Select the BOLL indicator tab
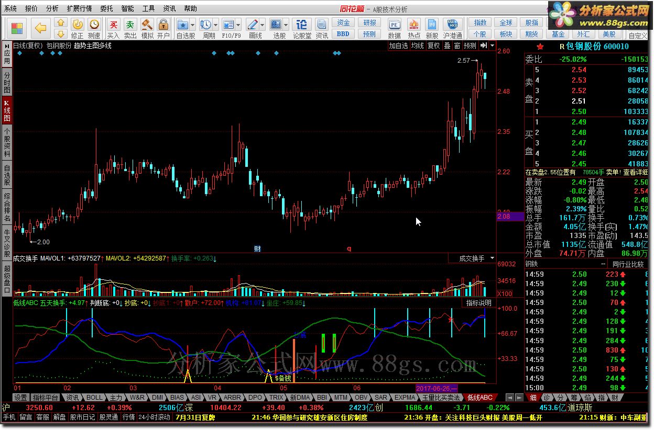The height and width of the screenshot is (430, 654). tap(95, 398)
